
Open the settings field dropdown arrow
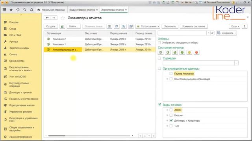point(208,33)
